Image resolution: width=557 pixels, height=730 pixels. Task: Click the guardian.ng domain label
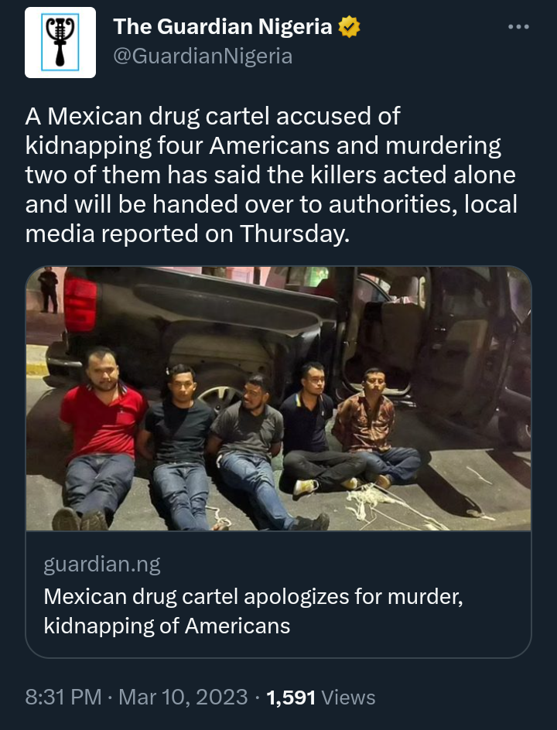[x=102, y=564]
